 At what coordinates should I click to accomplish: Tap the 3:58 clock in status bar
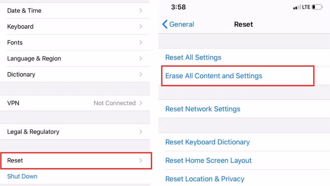pos(178,7)
